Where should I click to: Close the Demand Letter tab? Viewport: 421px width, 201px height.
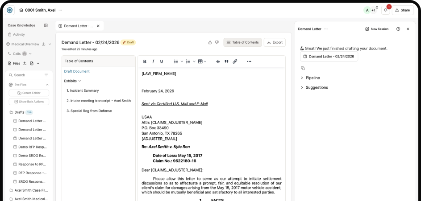[x=98, y=26]
